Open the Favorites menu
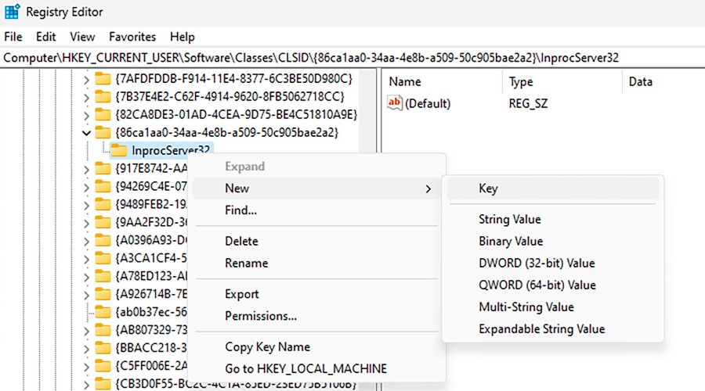Screen dimensions: 705x391 [132, 37]
